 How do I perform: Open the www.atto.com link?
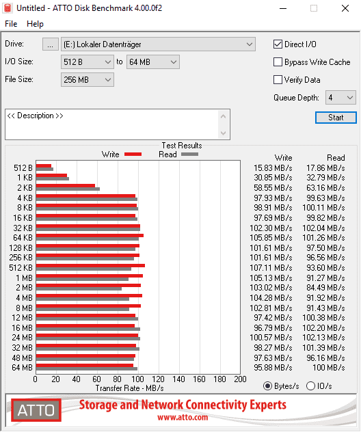pyautogui.click(x=183, y=418)
